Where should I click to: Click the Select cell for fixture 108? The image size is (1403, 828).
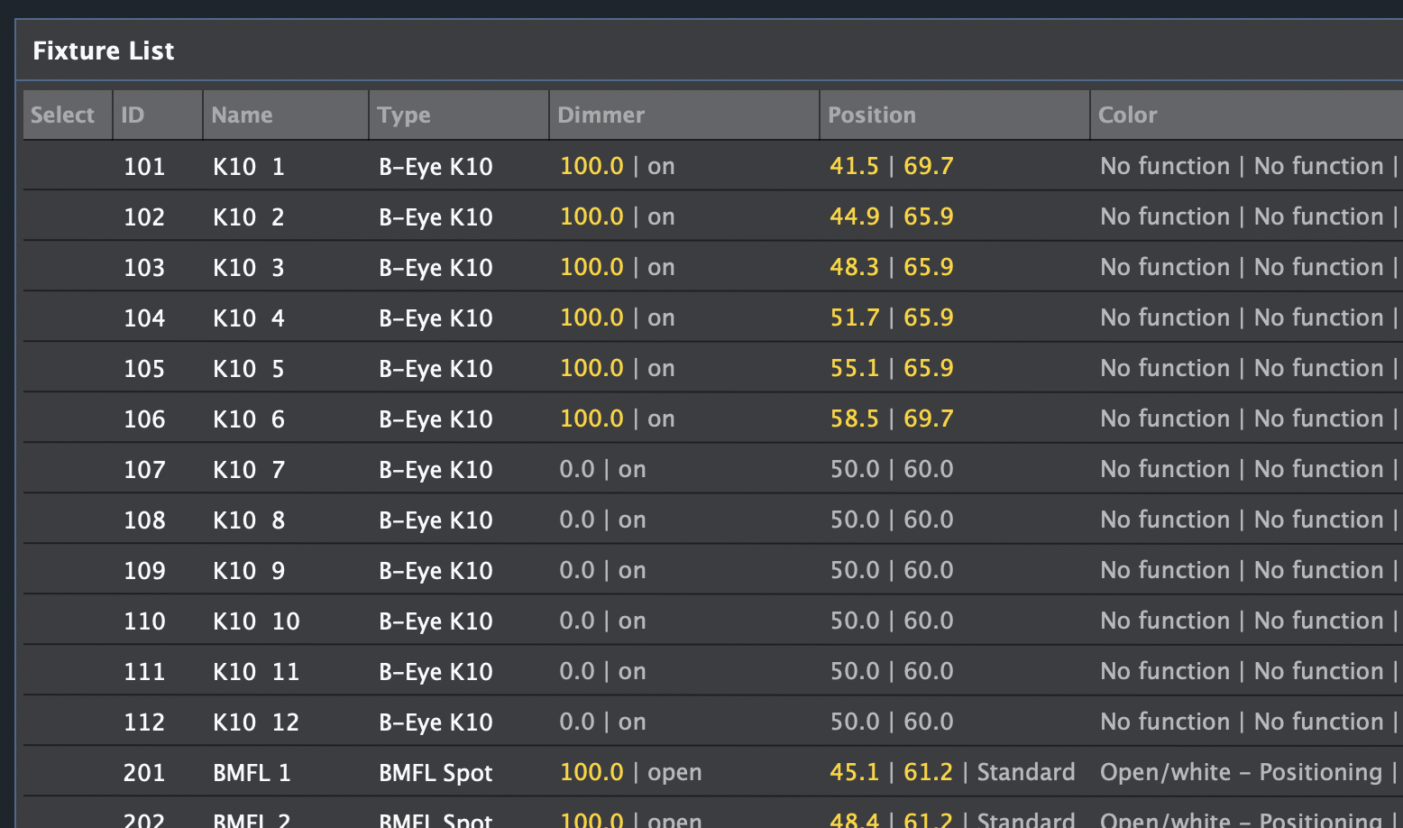pos(68,520)
